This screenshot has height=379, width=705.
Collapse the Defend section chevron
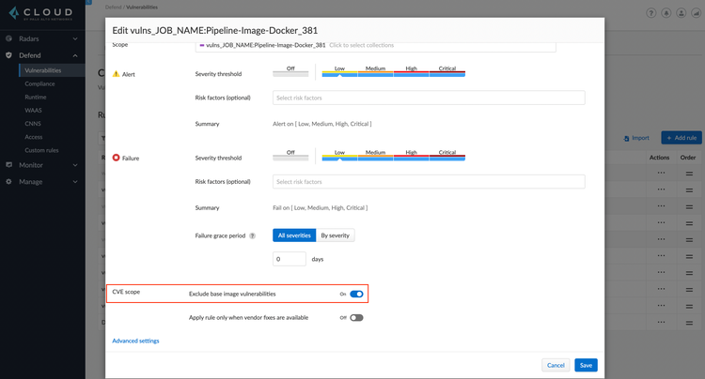coord(75,55)
